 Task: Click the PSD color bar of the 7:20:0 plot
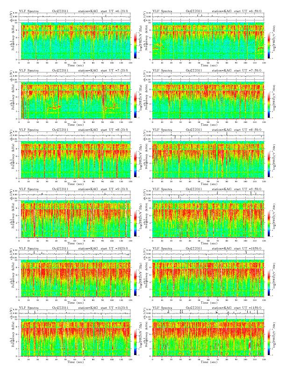tap(135, 105)
